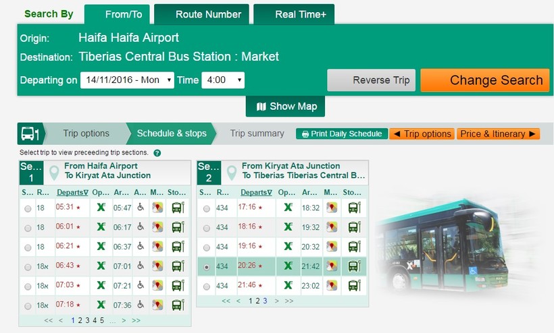The width and height of the screenshot is (554, 333).
Task: Select the 06:01 route 18 trip
Action: pyautogui.click(x=28, y=228)
